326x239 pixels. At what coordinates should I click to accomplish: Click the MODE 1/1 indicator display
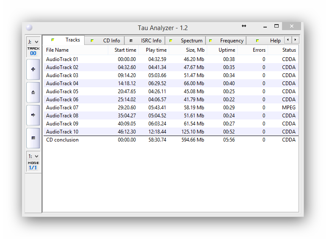33,166
